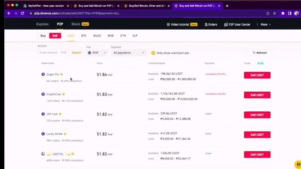
Task: Select the BTC crypto tab
Action: coord(84,36)
